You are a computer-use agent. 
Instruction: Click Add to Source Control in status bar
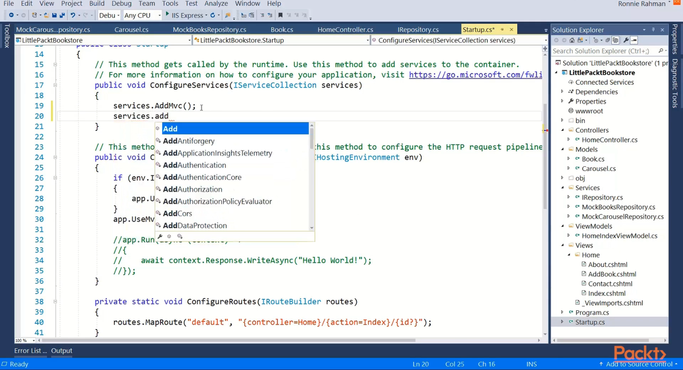(x=639, y=364)
